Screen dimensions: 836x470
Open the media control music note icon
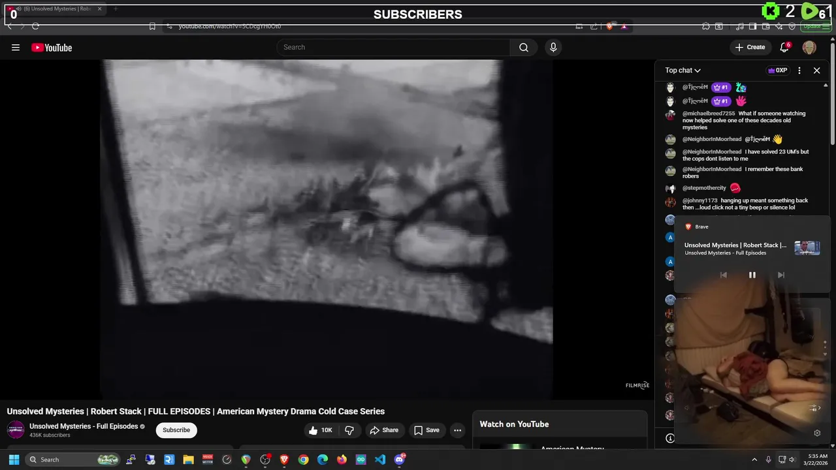click(x=739, y=26)
